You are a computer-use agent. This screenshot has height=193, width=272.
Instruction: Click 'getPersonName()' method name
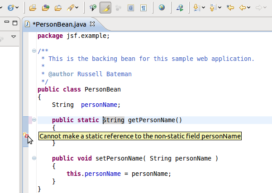pyautogui.click(x=155, y=120)
